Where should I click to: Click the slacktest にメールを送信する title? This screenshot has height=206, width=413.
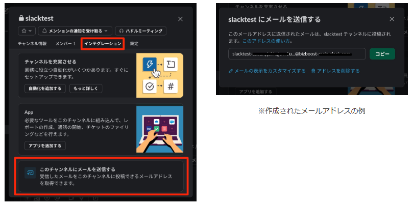pos(275,19)
